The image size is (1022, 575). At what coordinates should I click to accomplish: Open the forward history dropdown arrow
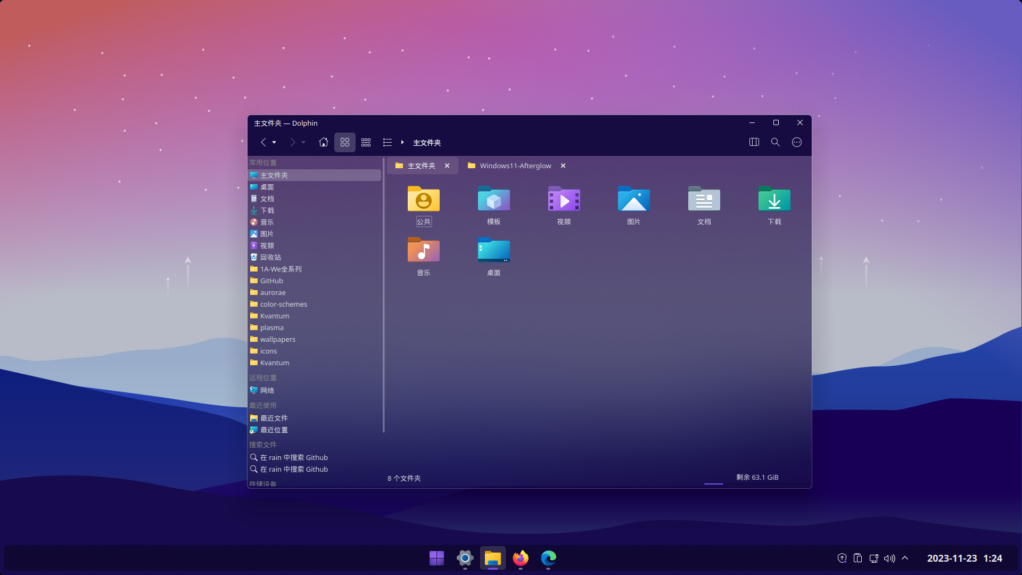303,142
